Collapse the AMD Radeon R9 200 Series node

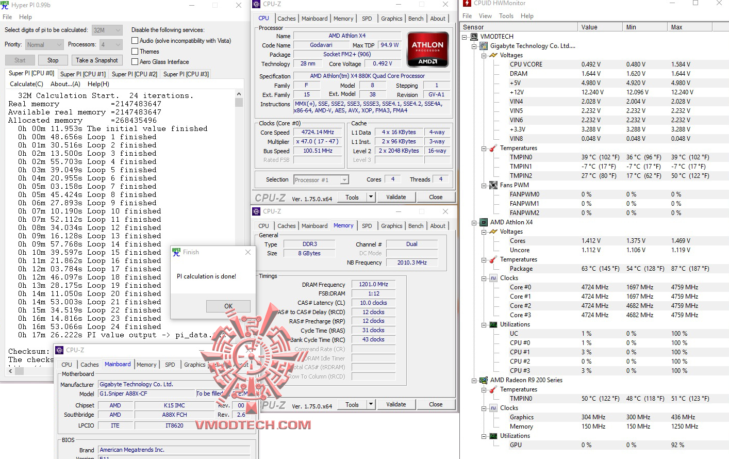pyautogui.click(x=474, y=380)
